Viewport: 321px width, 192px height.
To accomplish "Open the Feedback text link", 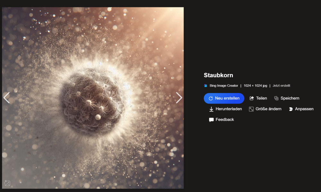I will (x=225, y=120).
